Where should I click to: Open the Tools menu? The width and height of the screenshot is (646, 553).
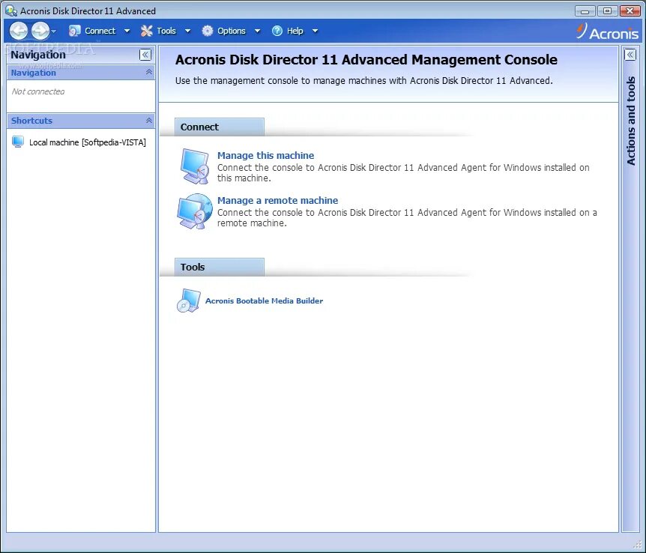pos(166,31)
